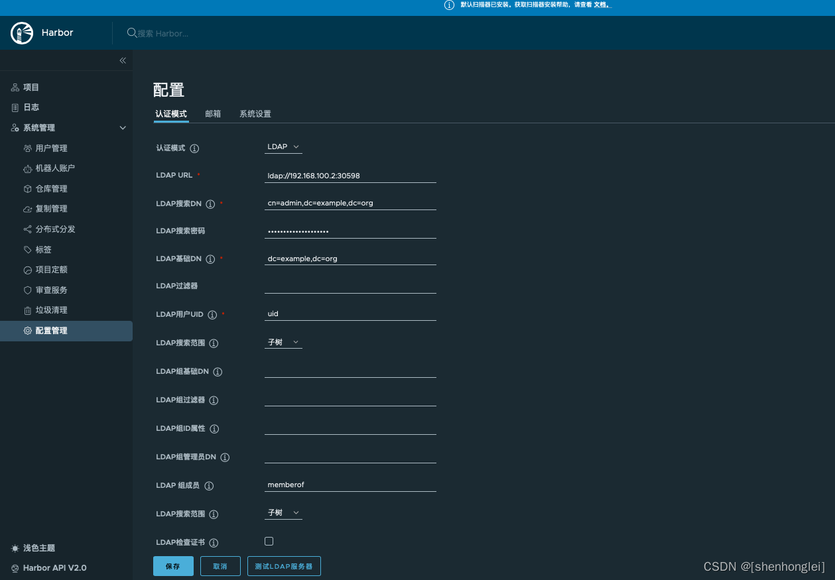
Task: Click the LDAP用户UID input field
Action: (350, 314)
